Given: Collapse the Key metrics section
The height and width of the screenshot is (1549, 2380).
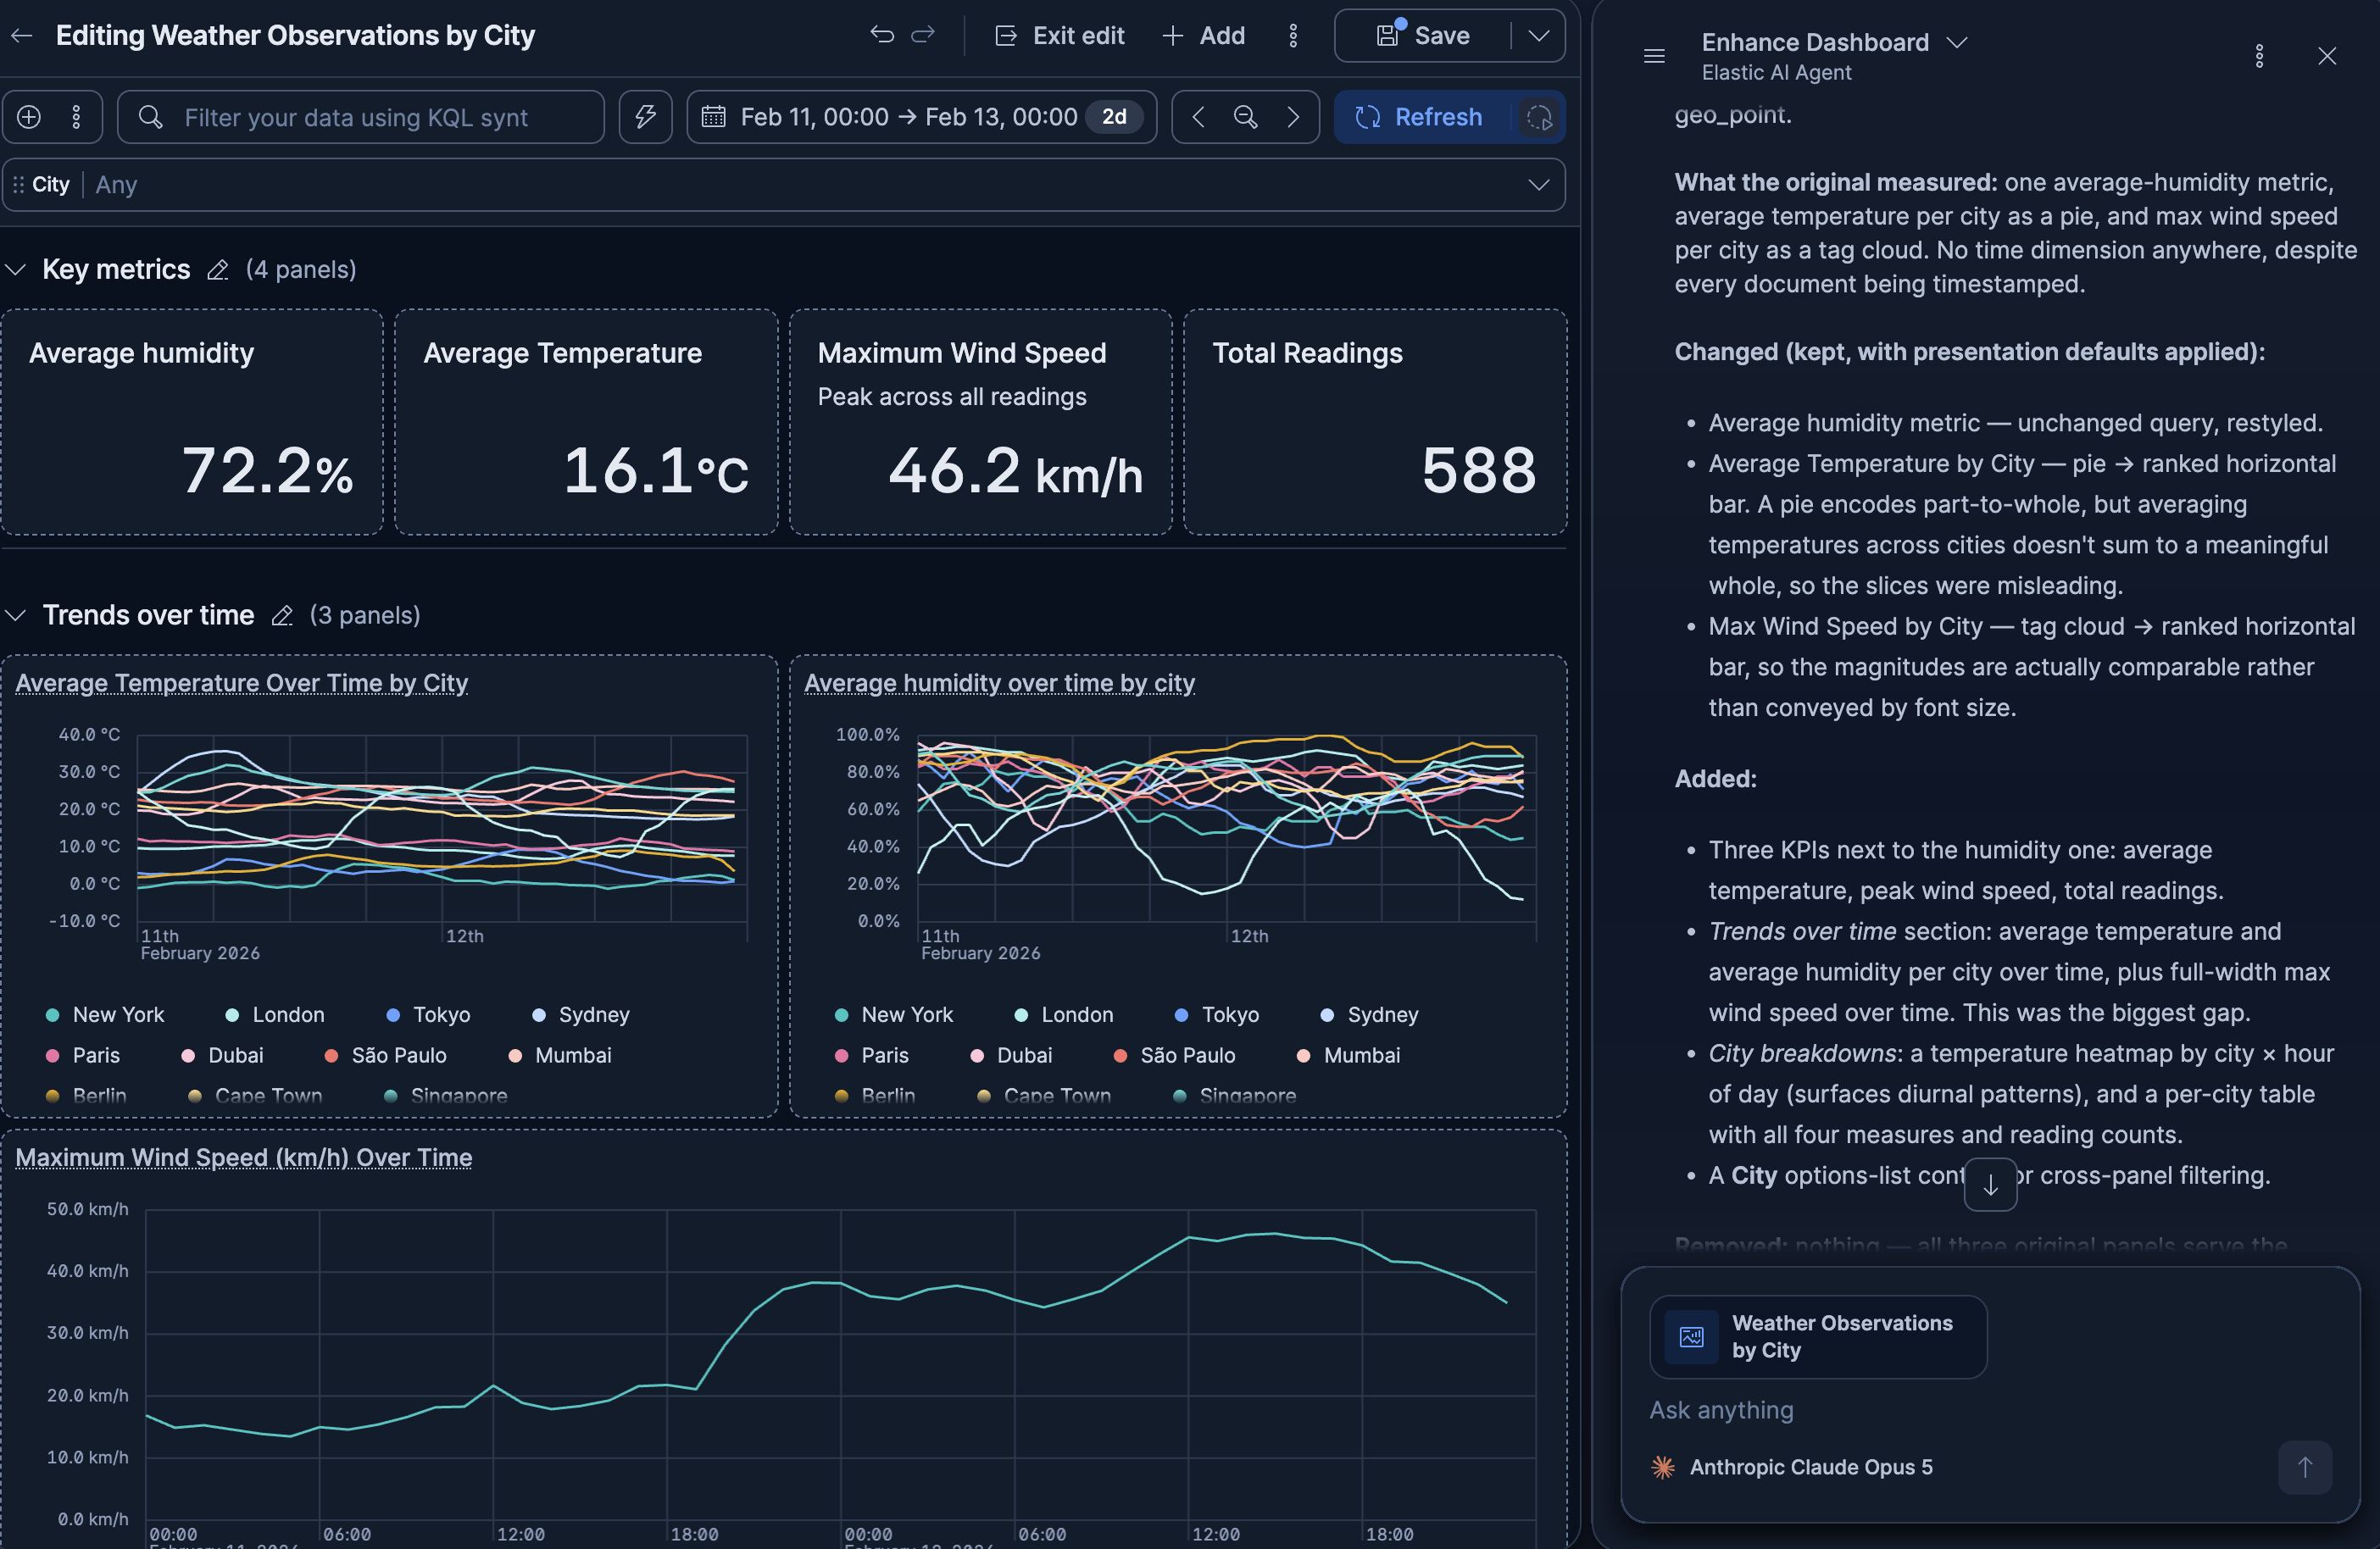Looking at the screenshot, I should 16,270.
